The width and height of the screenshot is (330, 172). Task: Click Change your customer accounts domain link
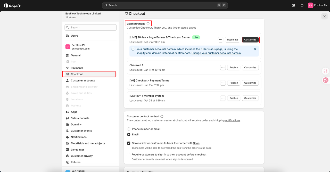coord(216,53)
